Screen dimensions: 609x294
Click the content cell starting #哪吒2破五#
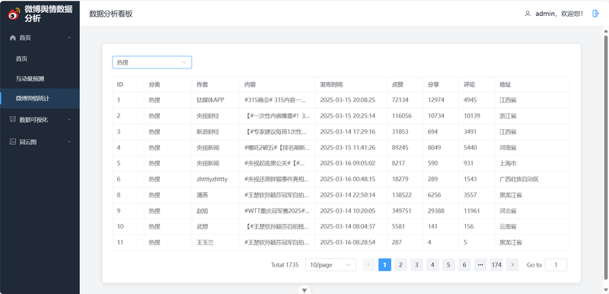277,147
